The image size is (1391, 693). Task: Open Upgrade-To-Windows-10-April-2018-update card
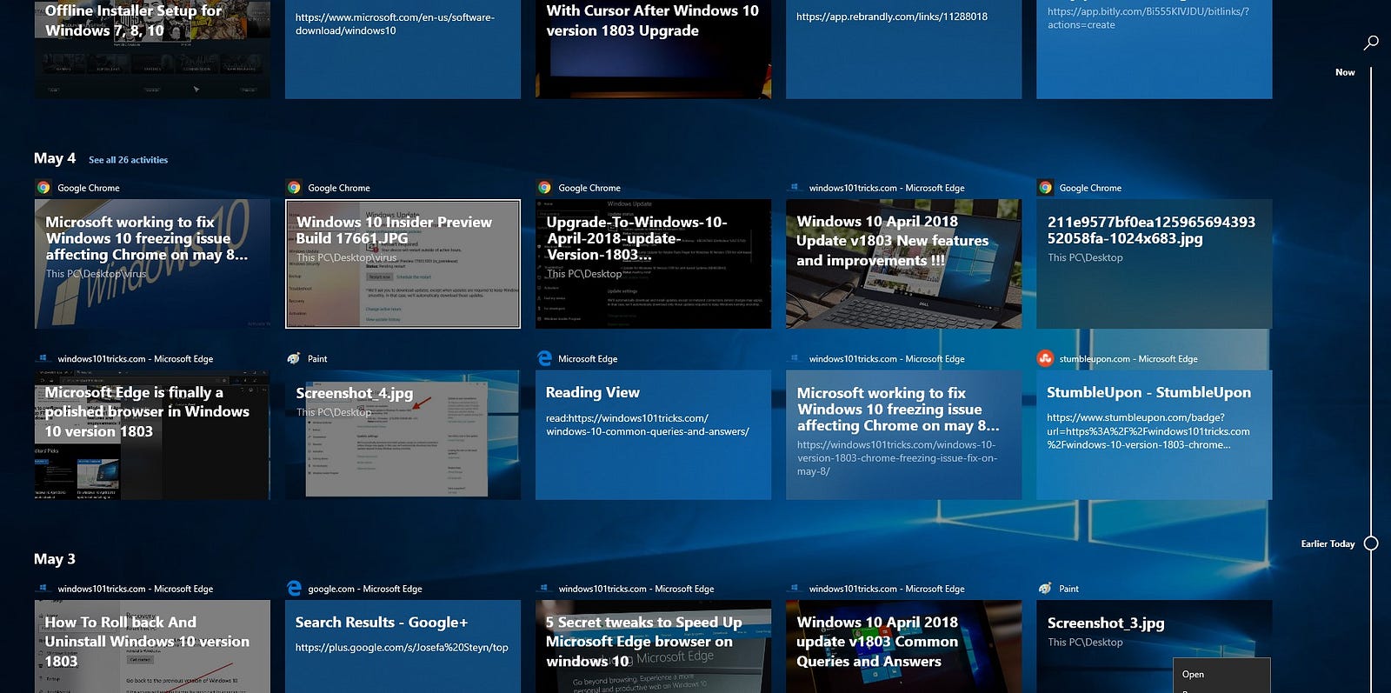point(653,264)
